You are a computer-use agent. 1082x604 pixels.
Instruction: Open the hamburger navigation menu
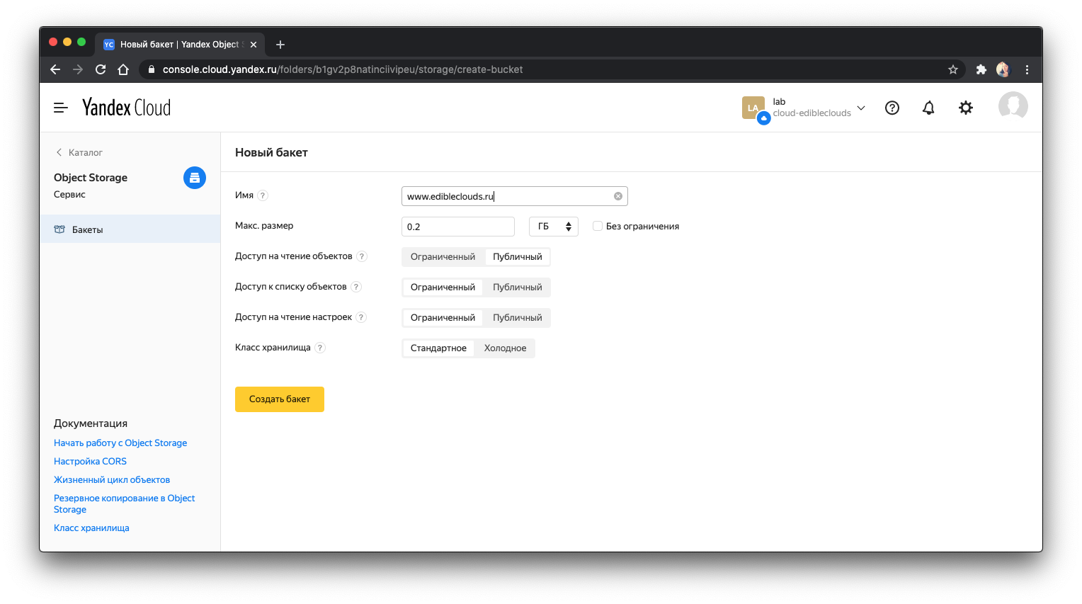[x=61, y=108]
